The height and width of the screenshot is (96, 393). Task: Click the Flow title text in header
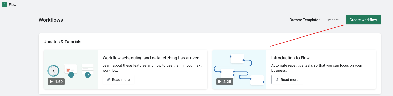pos(13,5)
